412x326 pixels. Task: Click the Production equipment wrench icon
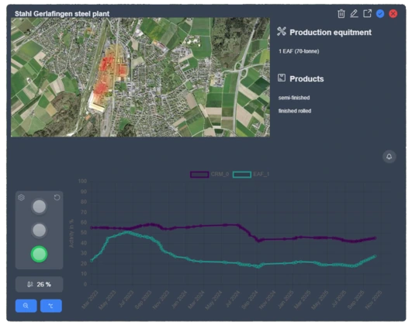[x=282, y=32]
